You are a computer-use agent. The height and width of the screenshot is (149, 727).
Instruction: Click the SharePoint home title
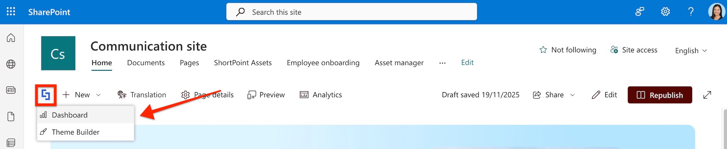point(49,12)
